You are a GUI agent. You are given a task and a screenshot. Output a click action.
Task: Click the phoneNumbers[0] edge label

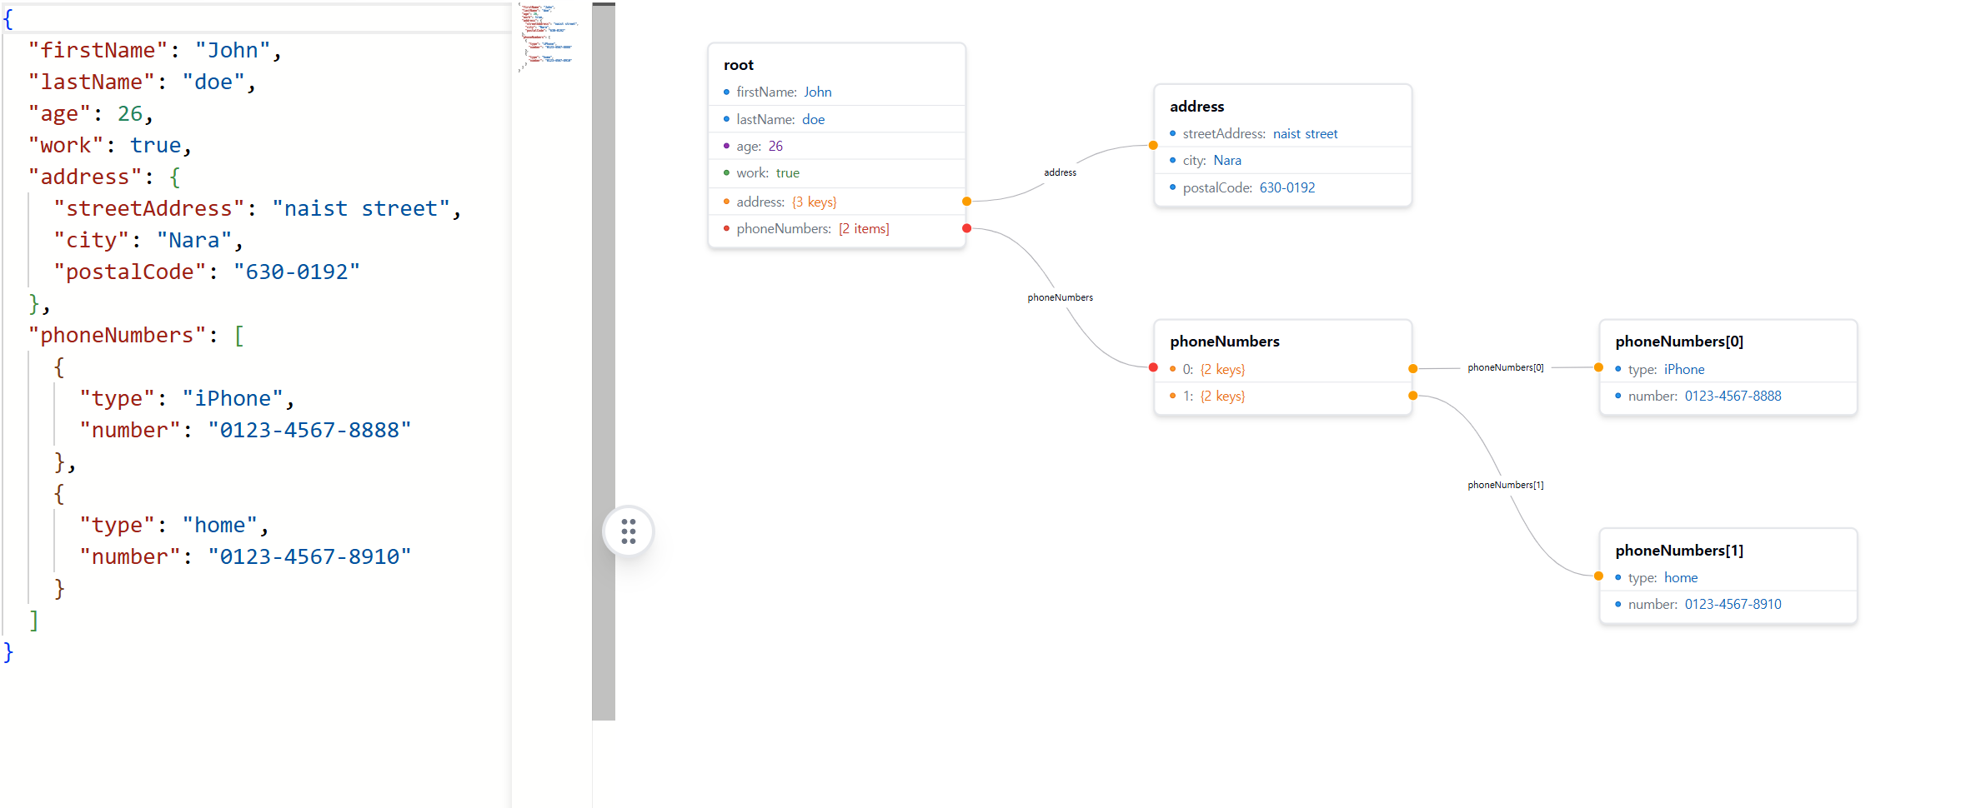click(x=1505, y=367)
